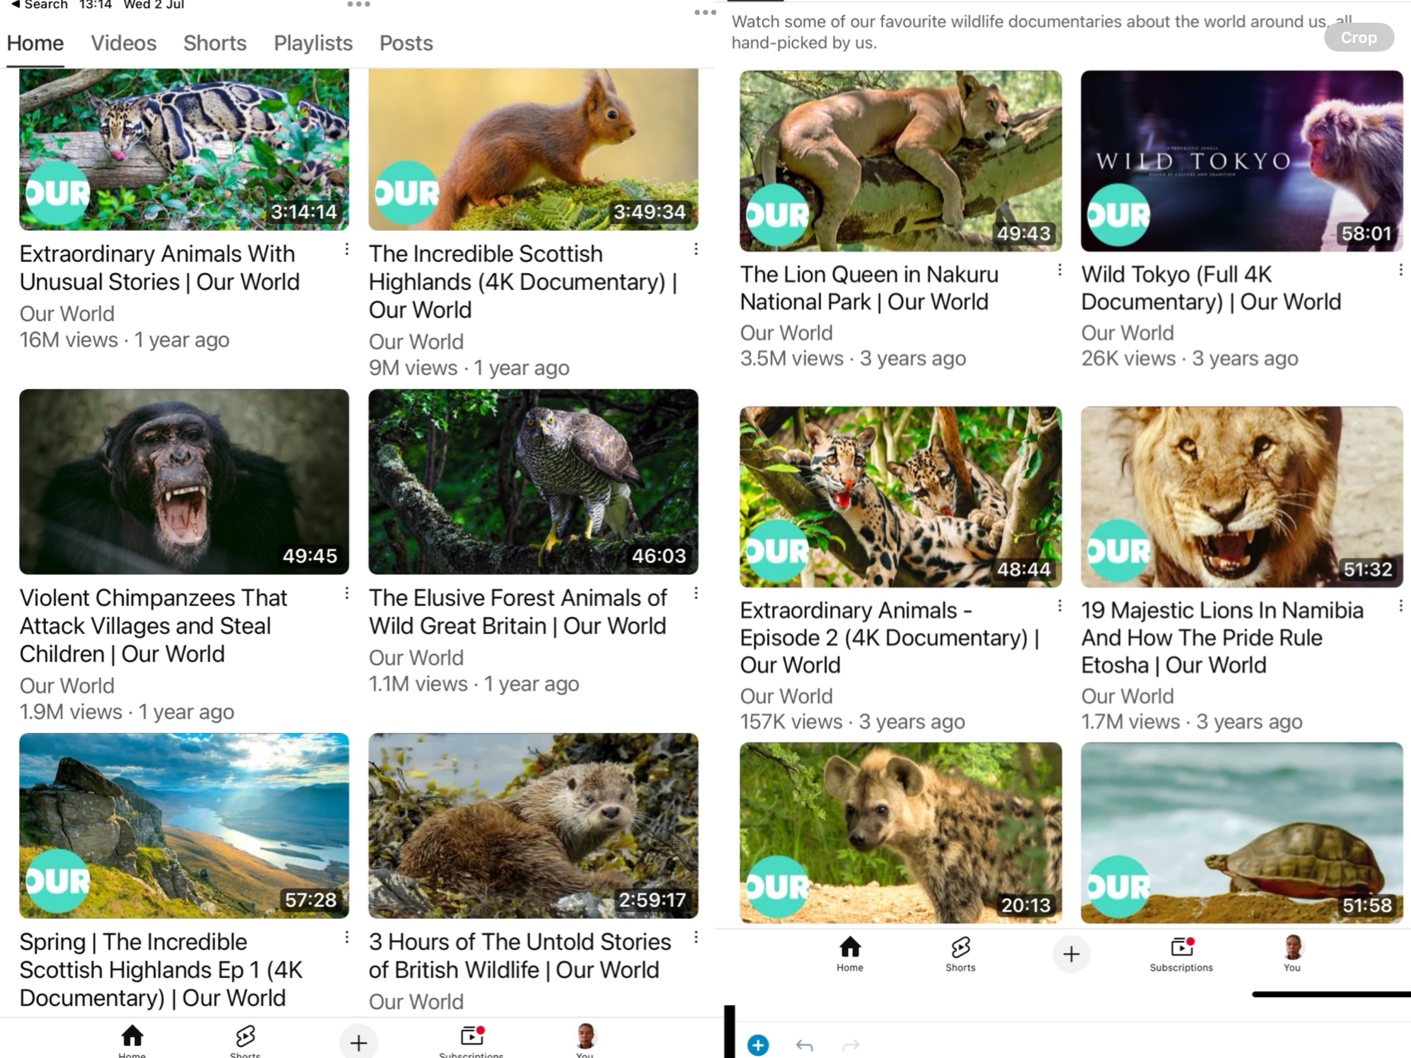Open the Subscriptions icon in the left panel's bottom bar
Screen dimensions: 1411x1058
(x=472, y=1036)
